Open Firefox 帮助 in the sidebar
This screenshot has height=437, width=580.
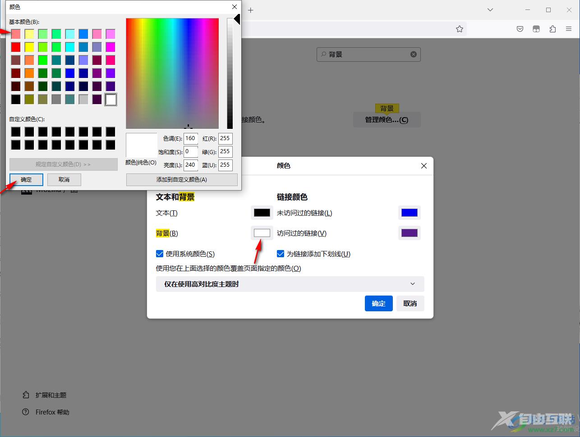point(46,412)
